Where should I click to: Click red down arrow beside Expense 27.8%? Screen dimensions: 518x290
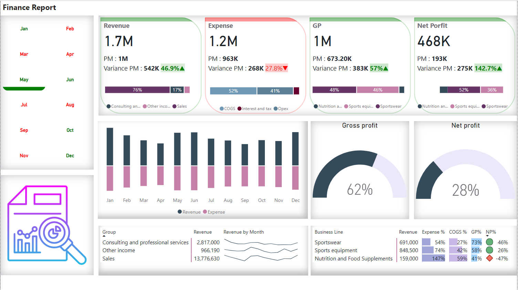pyautogui.click(x=285, y=68)
